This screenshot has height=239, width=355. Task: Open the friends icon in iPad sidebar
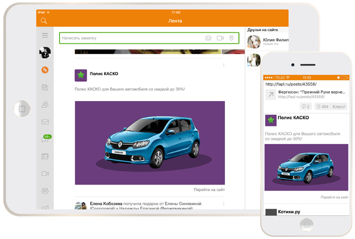coord(45,104)
